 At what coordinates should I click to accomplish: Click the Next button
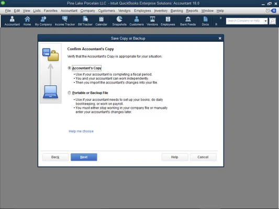[84, 157]
